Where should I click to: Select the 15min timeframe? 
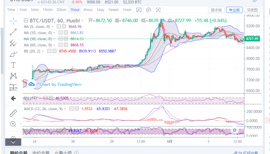pos(47,10)
